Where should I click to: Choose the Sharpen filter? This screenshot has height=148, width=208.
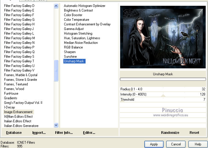pos(70,52)
